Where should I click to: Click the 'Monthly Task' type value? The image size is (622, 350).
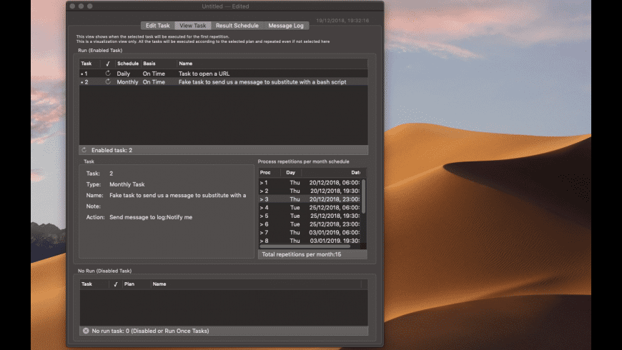coord(127,184)
